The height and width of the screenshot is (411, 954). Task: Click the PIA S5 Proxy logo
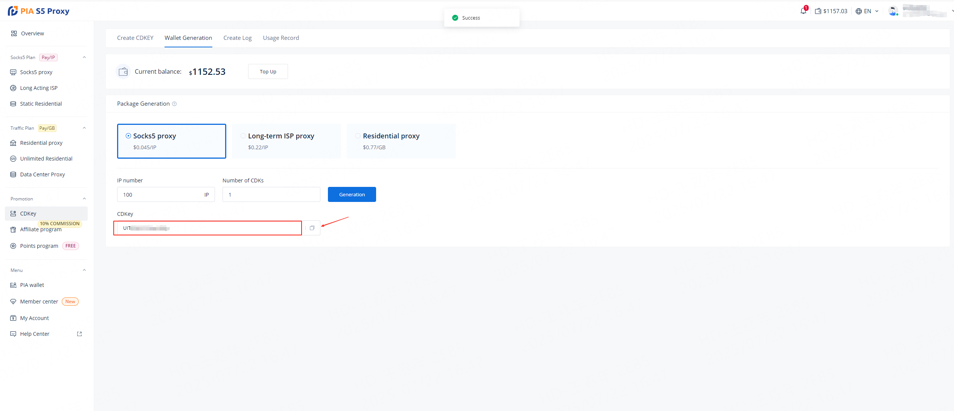tap(38, 11)
